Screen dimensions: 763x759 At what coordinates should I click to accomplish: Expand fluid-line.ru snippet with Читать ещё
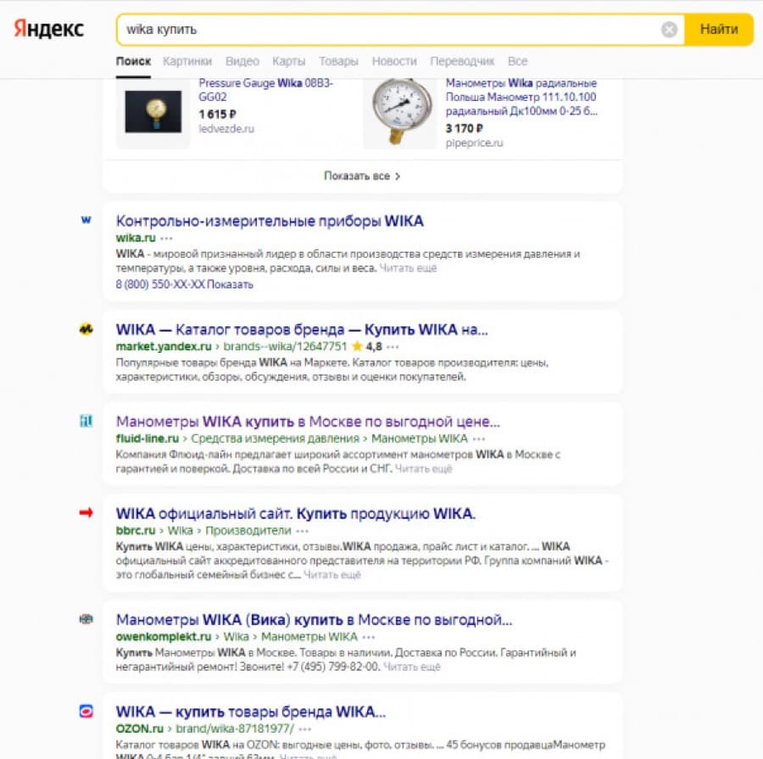(x=423, y=469)
